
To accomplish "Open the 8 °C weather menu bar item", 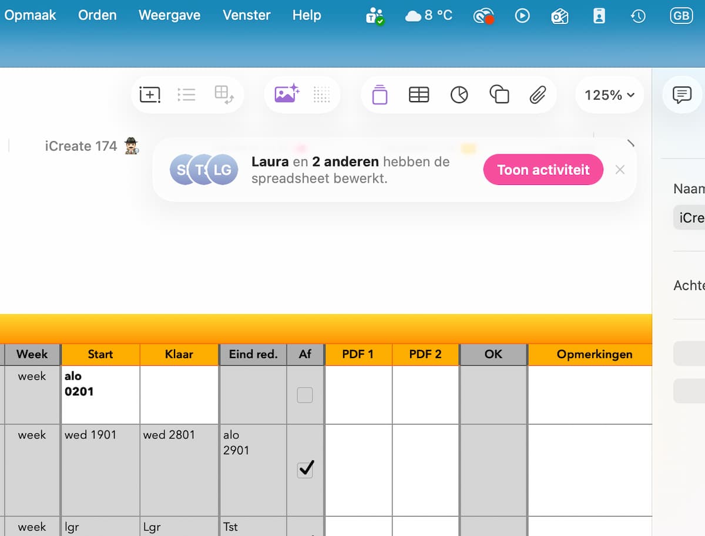I will click(429, 15).
